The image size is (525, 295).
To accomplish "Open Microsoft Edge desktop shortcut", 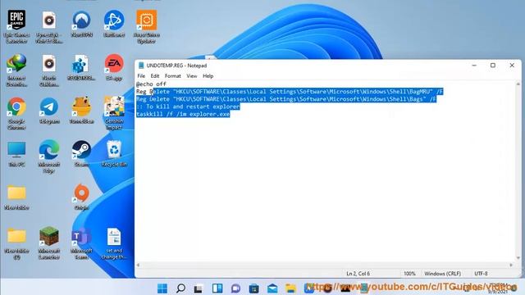I will pyautogui.click(x=49, y=157).
